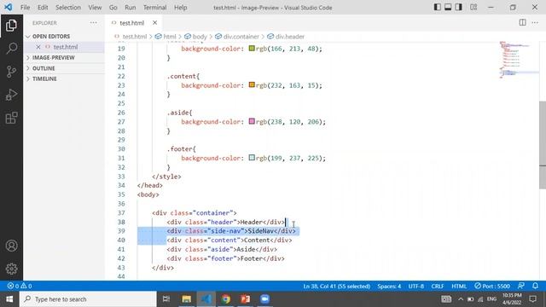Open orange color swatch rgb(232, 163, 15)
The image size is (546, 307).
pyautogui.click(x=252, y=85)
